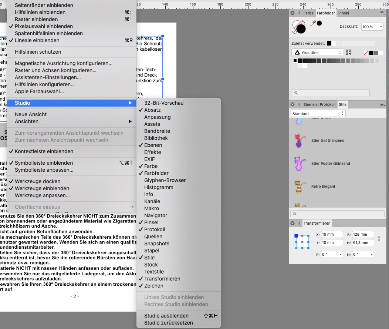Open the Grautöne palette dropdown
389x329 pixels.
[317, 53]
